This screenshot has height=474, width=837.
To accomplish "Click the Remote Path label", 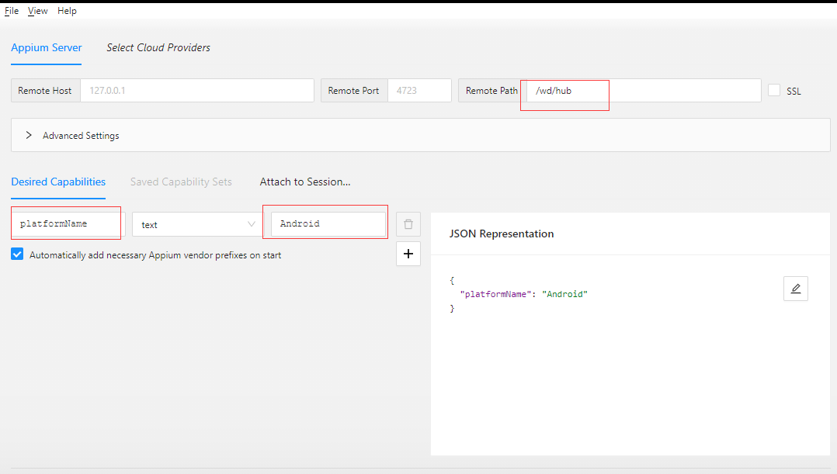I will pos(491,91).
